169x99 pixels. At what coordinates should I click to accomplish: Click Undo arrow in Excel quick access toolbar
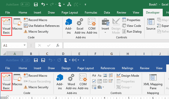coord(43,5)
